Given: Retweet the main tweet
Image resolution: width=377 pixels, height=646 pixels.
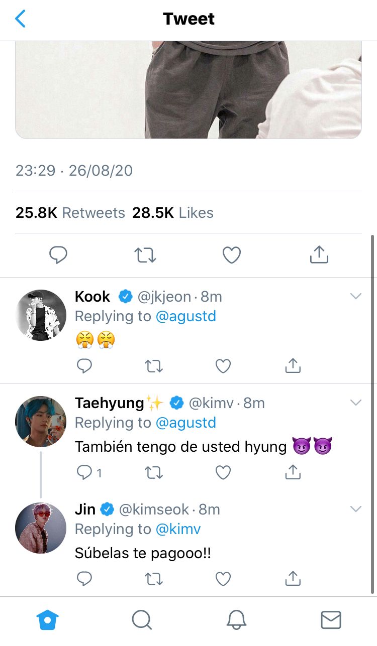Looking at the screenshot, I should click(x=146, y=255).
